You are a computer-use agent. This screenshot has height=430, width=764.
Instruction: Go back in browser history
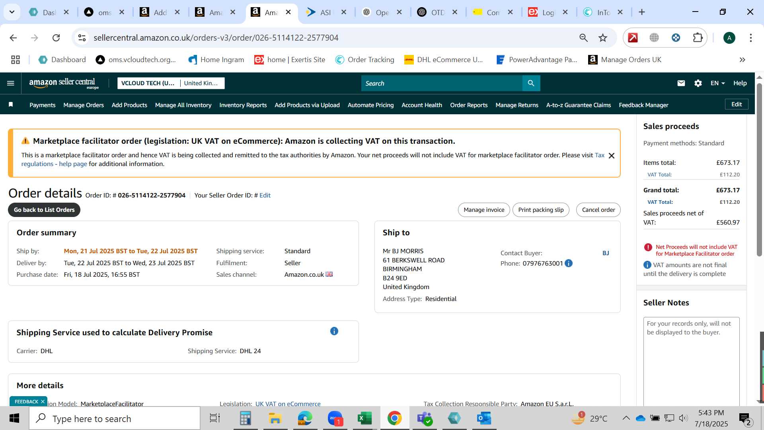pyautogui.click(x=13, y=38)
